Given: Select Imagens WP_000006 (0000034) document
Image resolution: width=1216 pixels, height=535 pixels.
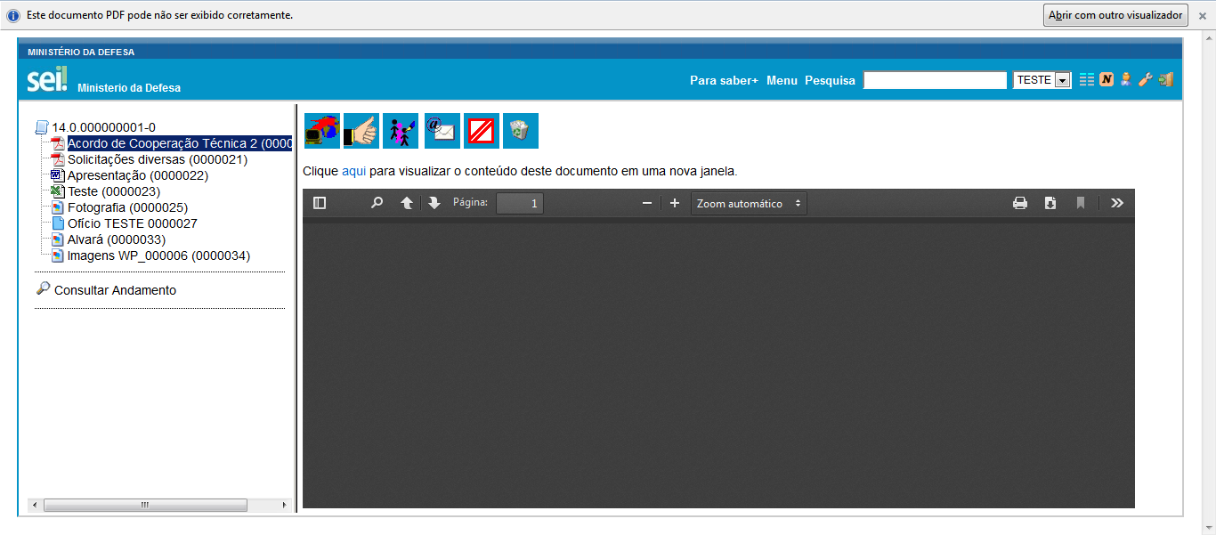Looking at the screenshot, I should 158,255.
